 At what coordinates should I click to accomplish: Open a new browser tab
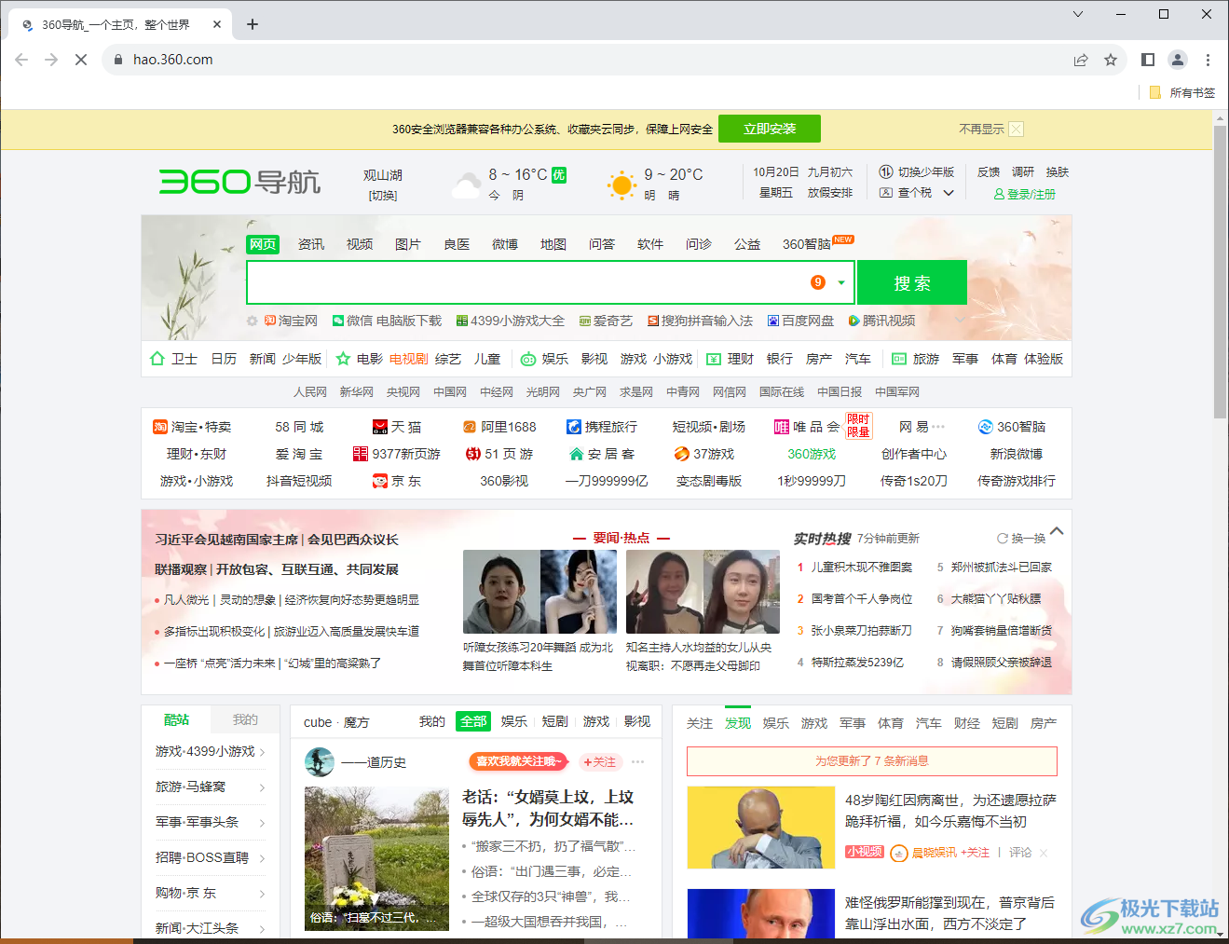point(252,24)
